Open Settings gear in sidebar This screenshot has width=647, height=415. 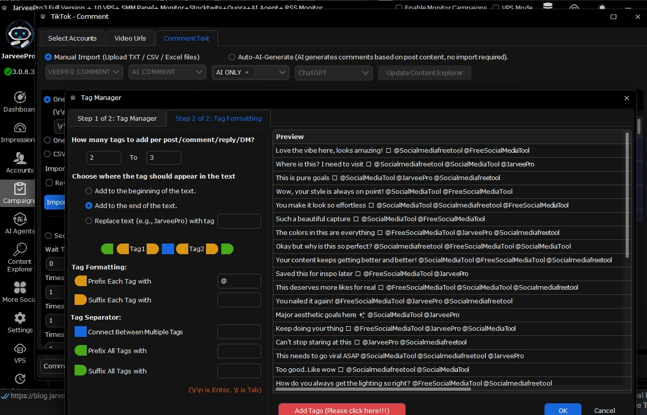20,318
